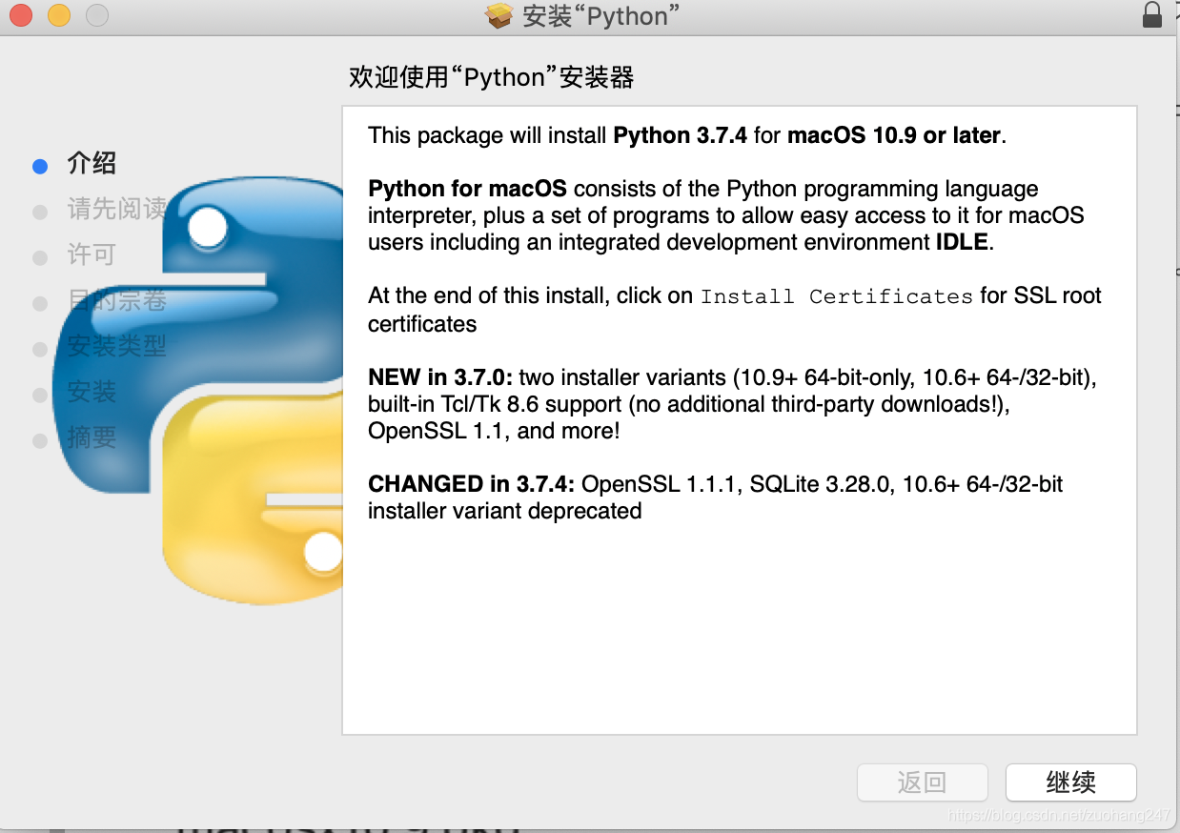Click the text macOS 10.9 or later
Screen dimensions: 1180x833
pos(894,135)
